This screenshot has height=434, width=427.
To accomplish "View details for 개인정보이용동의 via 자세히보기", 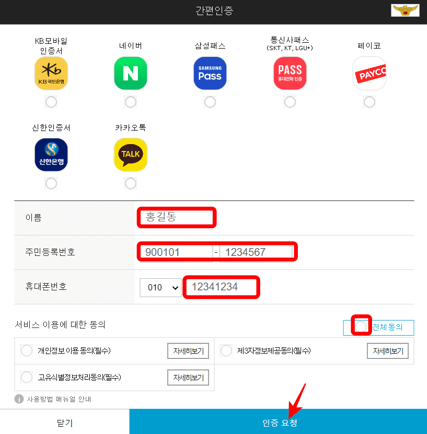I will pos(188,351).
